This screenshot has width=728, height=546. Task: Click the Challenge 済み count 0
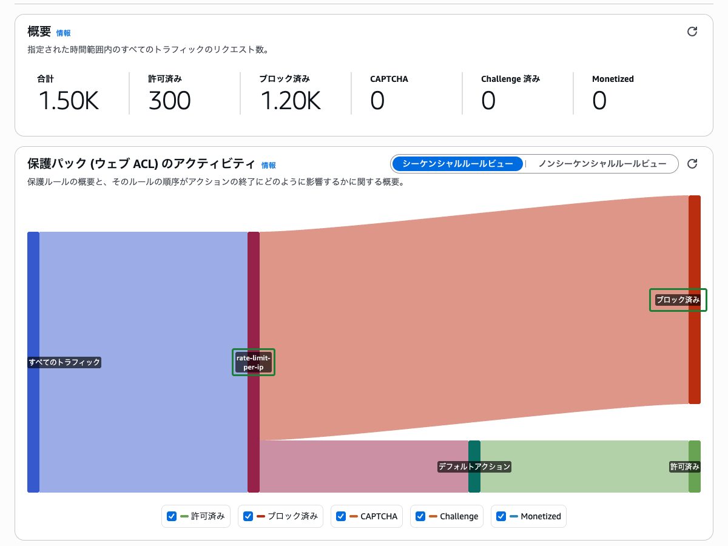tap(488, 101)
